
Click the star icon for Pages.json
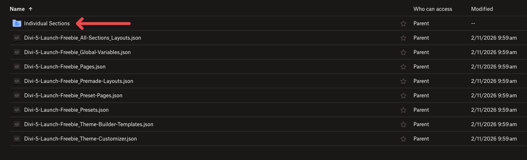click(403, 67)
